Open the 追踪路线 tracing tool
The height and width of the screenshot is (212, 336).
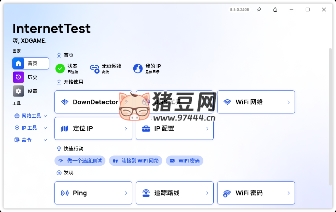174,193
